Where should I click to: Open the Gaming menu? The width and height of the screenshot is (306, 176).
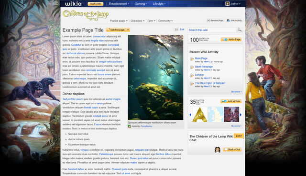click(141, 4)
